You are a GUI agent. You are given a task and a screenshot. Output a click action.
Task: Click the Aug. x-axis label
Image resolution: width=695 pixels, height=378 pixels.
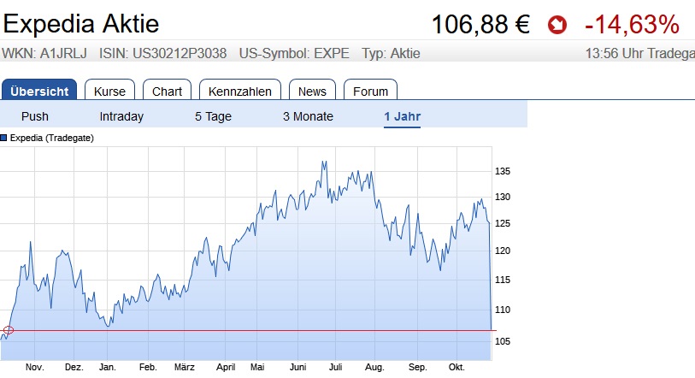[374, 368]
